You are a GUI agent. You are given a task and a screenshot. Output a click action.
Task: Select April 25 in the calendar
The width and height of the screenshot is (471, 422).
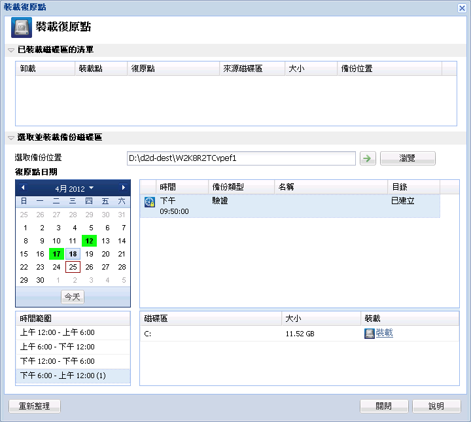tap(73, 267)
